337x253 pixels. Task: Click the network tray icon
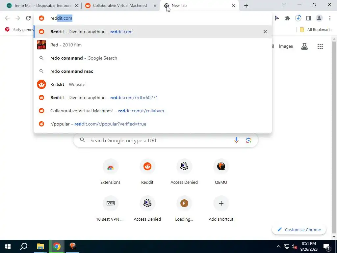(287, 246)
